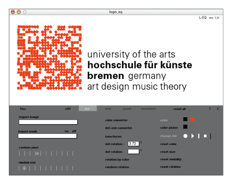The width and height of the screenshot is (233, 182).
Task: Click the 'random size' label
Action: [27, 162]
